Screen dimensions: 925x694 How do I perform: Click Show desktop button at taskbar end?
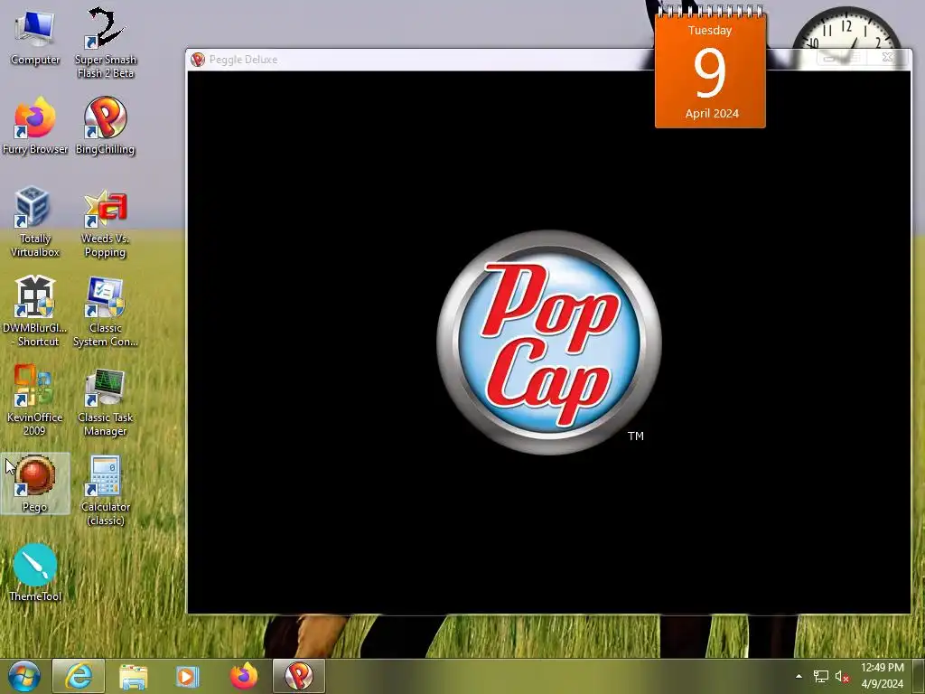click(x=919, y=676)
